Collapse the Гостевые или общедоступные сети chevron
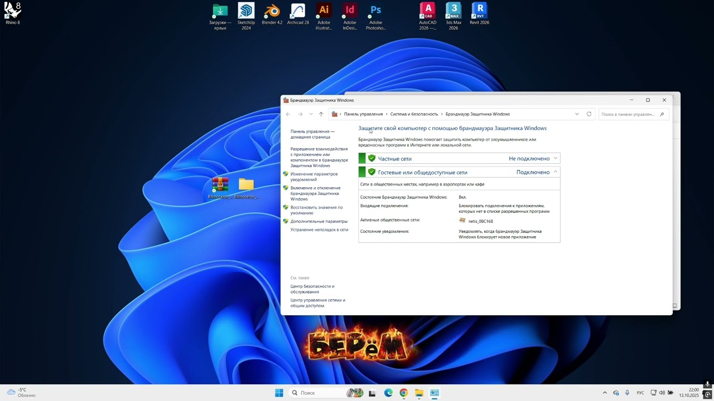 (x=556, y=172)
